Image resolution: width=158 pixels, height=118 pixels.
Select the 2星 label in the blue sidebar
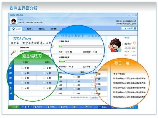point(10,83)
